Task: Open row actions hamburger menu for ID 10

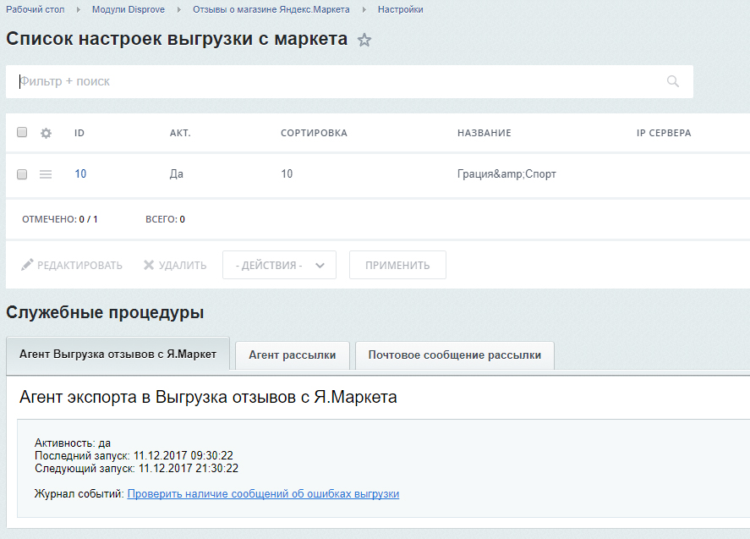Action: coord(46,174)
